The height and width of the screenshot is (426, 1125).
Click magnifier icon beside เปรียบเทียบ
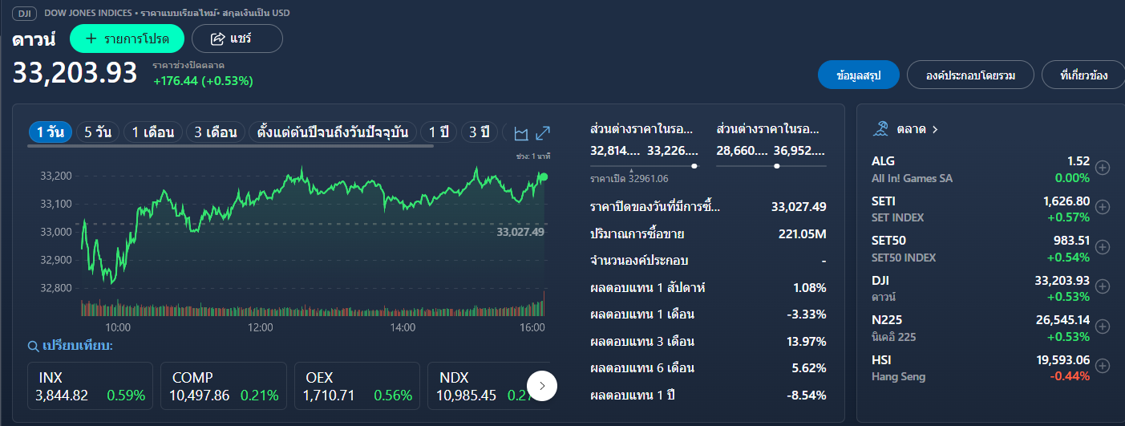coord(33,347)
